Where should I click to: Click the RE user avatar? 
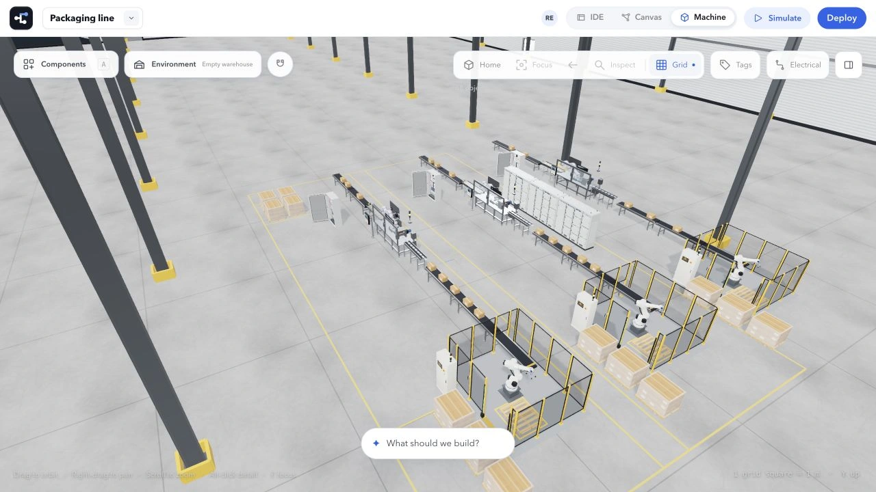pos(549,18)
